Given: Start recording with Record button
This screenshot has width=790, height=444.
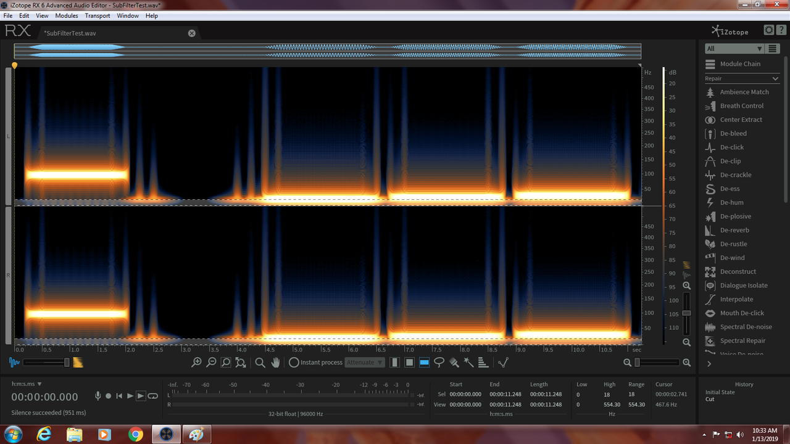Looking at the screenshot, I should [109, 396].
